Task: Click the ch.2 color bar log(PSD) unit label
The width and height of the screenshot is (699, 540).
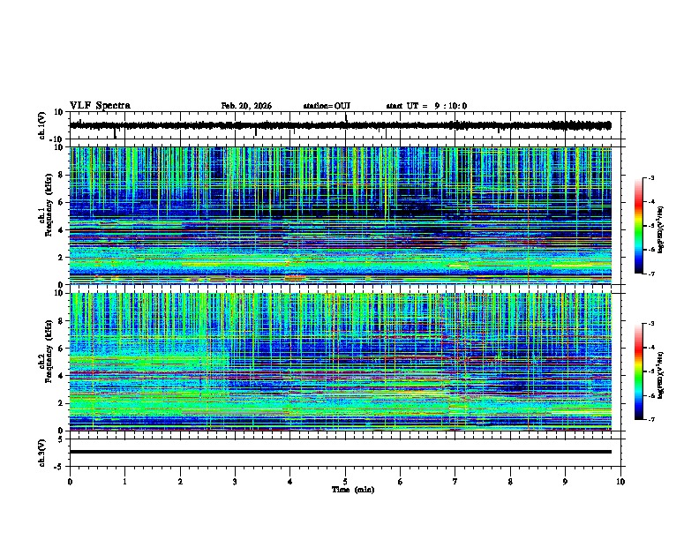Action: coord(661,376)
